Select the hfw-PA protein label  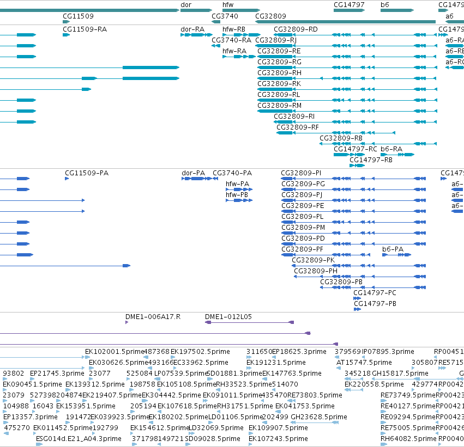237,184
